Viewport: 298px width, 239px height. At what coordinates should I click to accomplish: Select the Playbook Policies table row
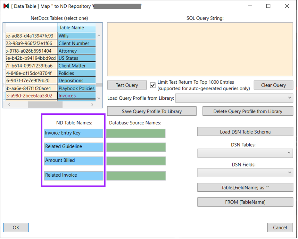(77, 88)
